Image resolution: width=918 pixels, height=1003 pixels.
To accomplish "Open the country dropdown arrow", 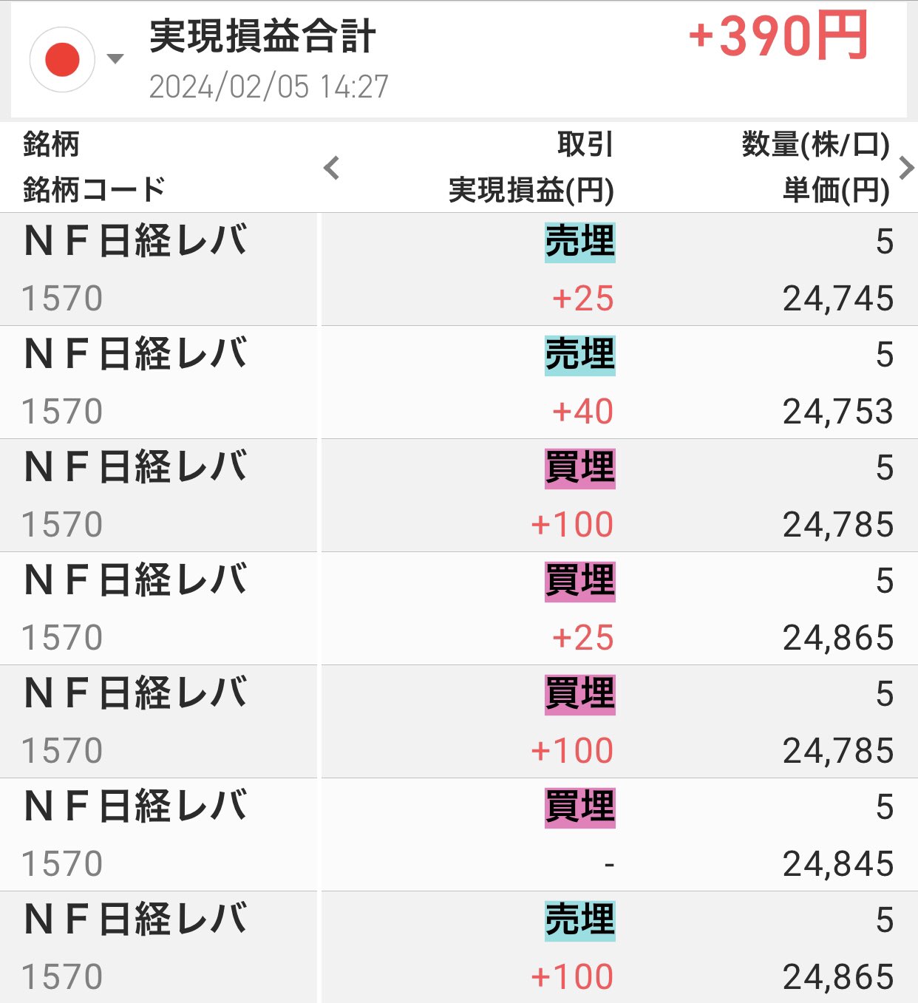I will tap(115, 58).
